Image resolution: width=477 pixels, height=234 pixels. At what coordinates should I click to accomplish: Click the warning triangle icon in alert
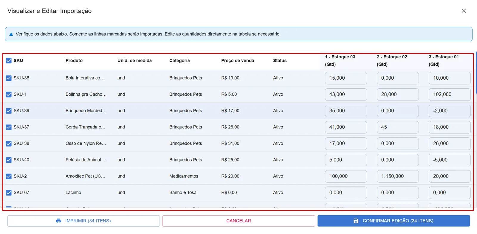[11, 34]
